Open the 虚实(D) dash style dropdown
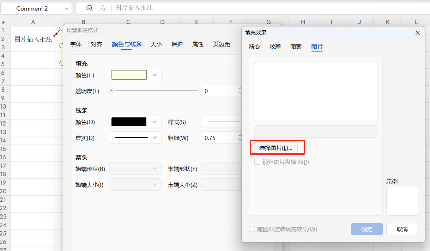Screen dimensions: 430x251 [155, 137]
